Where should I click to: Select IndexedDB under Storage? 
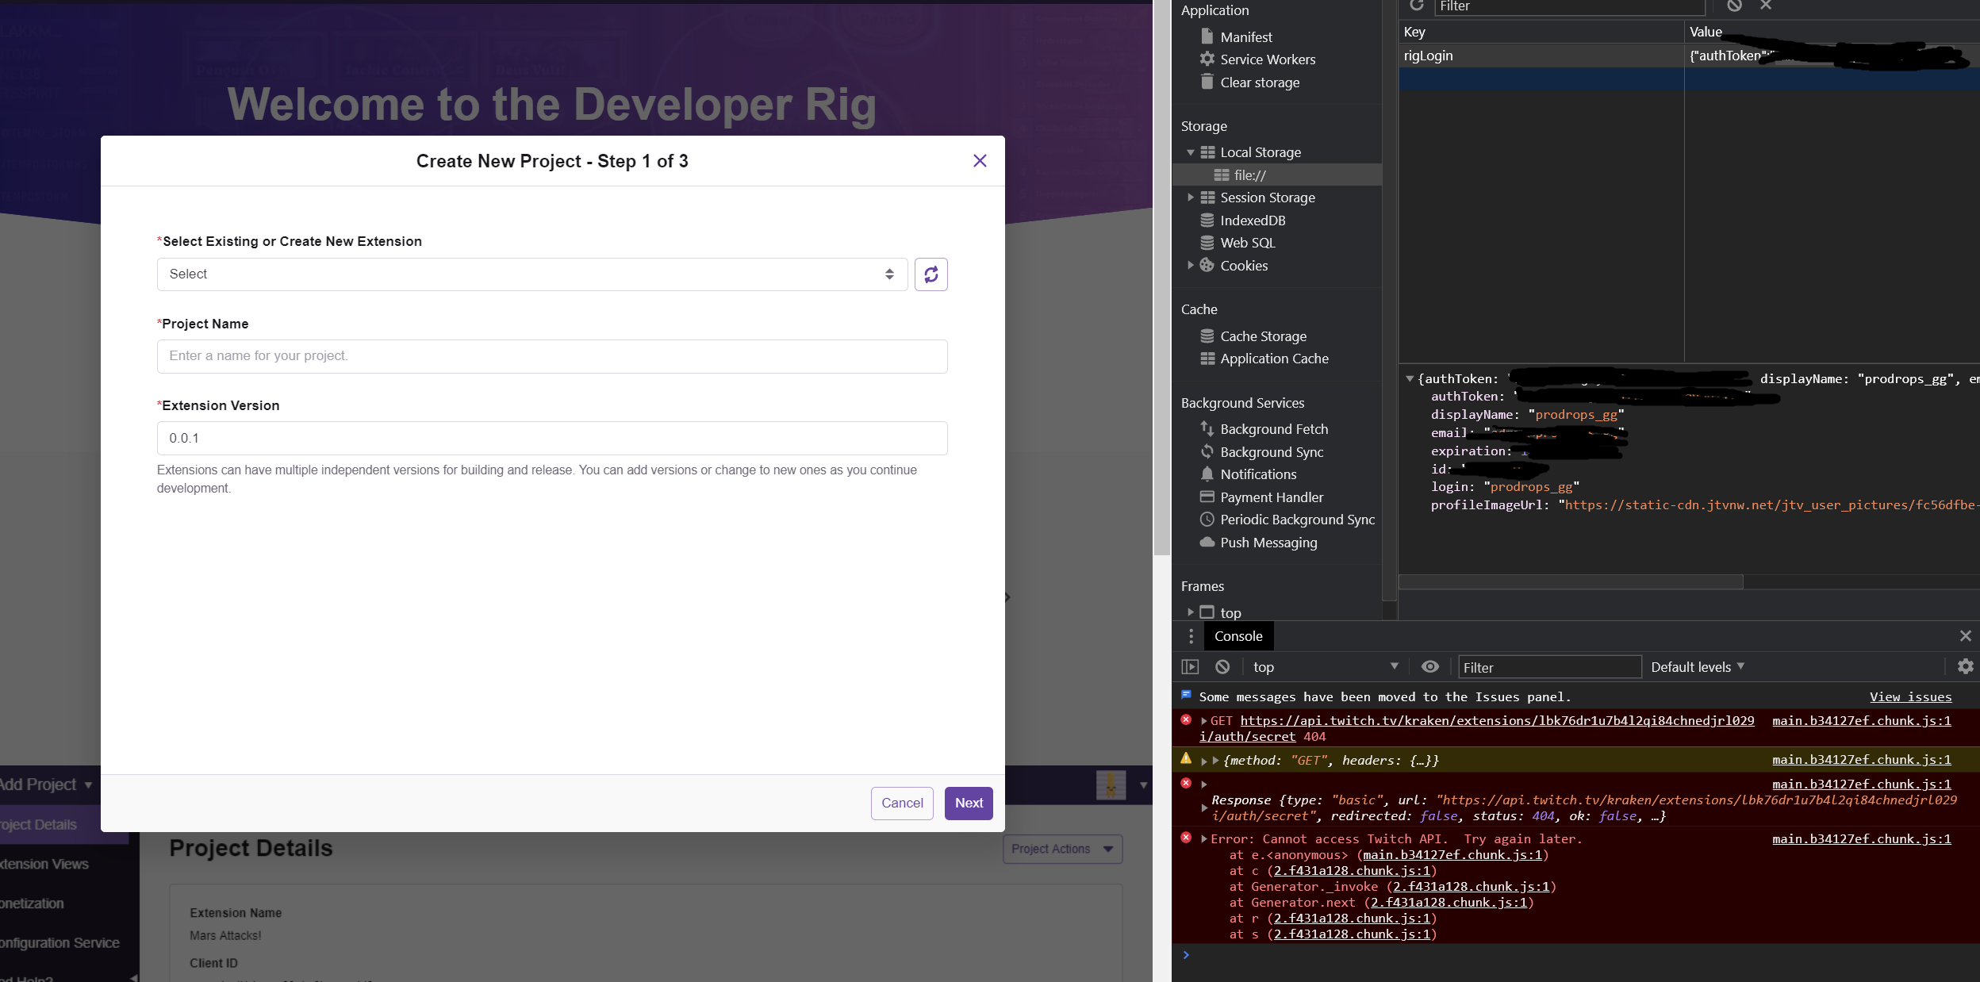click(1253, 221)
